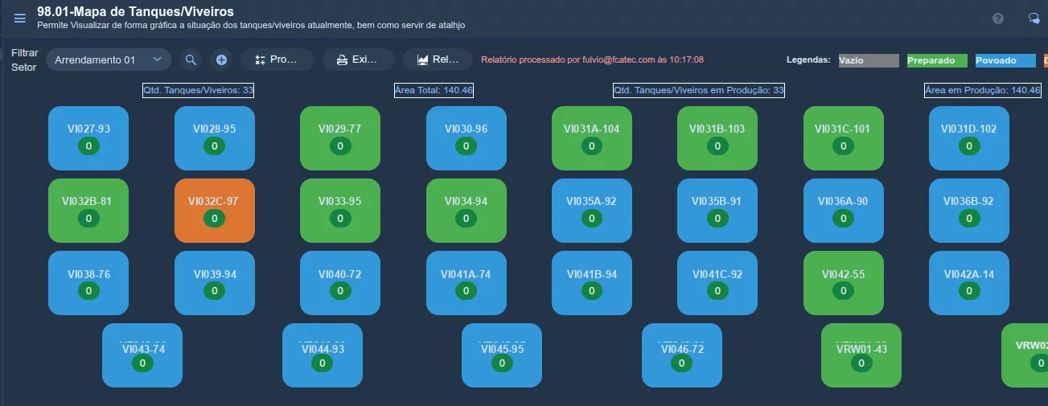Select tank card VI044-93

(x=323, y=355)
